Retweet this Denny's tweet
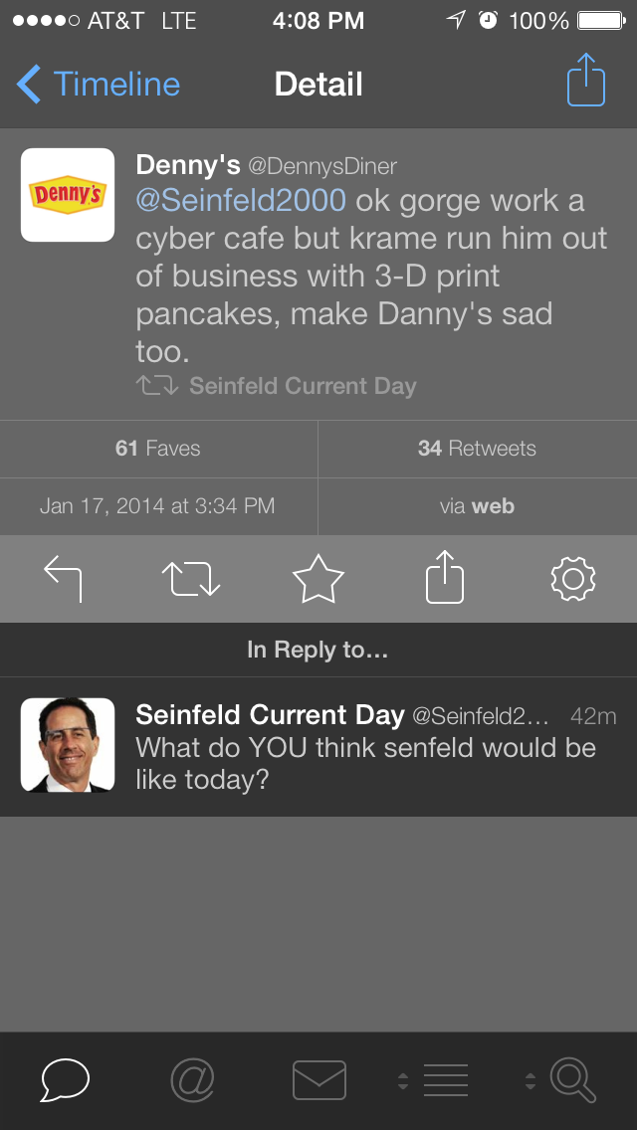 tap(190, 579)
